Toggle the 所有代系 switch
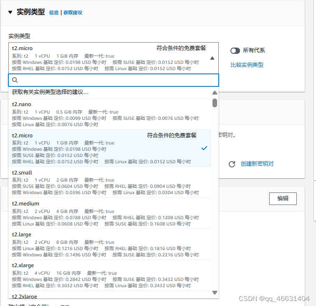The width and height of the screenshot is (316, 306). (235, 51)
